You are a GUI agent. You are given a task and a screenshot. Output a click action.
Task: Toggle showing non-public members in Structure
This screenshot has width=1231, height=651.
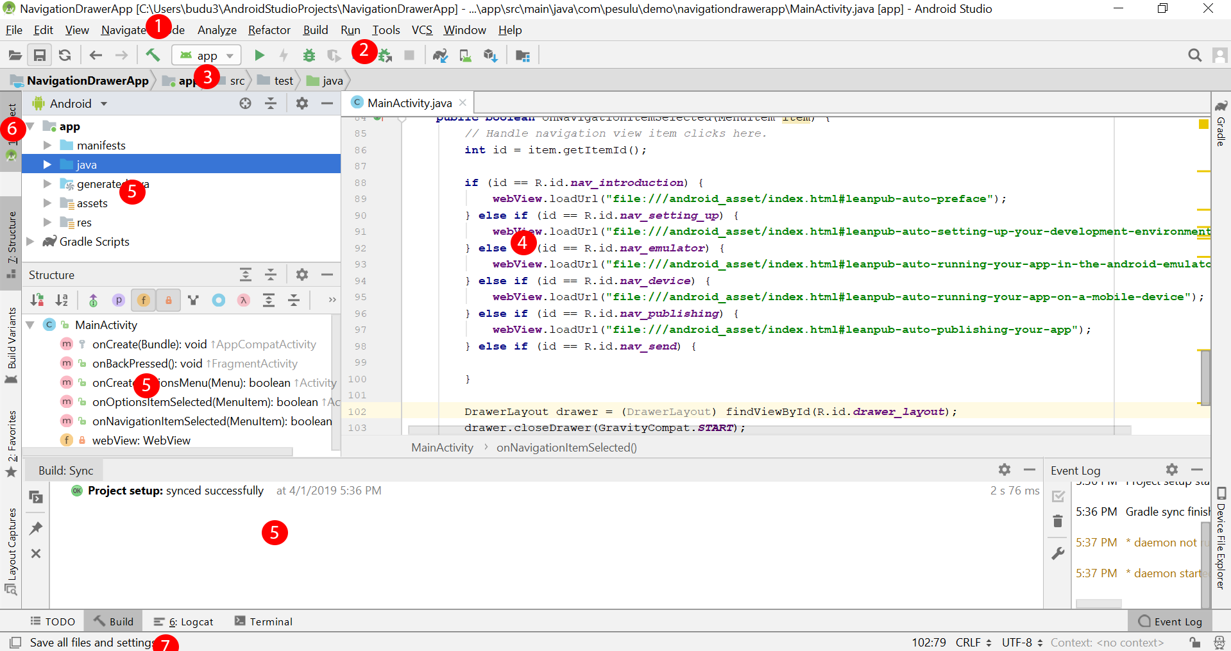(168, 300)
